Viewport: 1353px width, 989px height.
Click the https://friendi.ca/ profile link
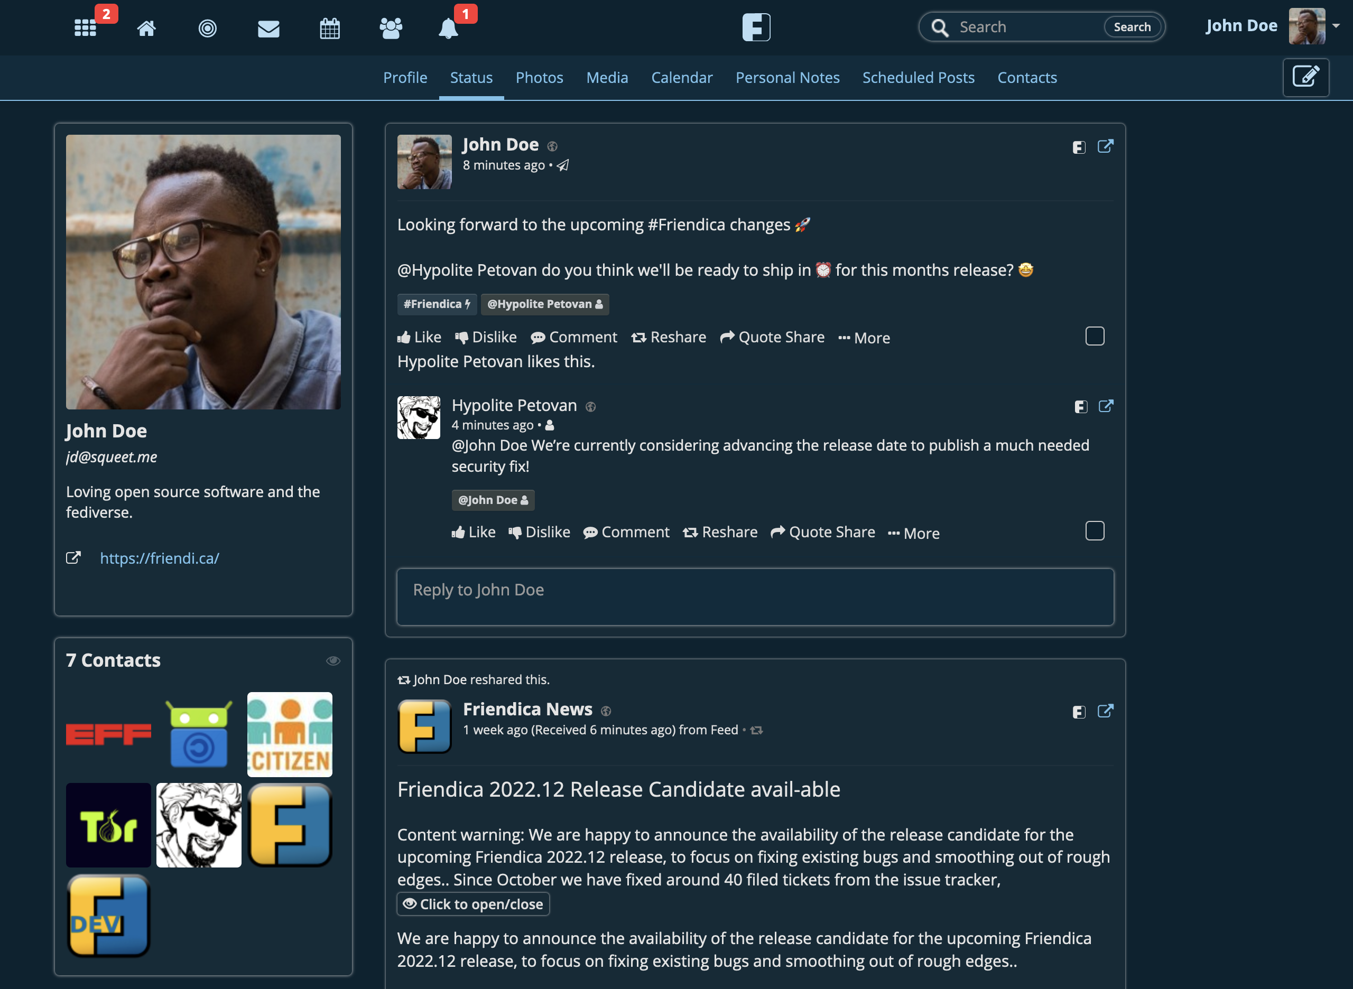point(160,557)
